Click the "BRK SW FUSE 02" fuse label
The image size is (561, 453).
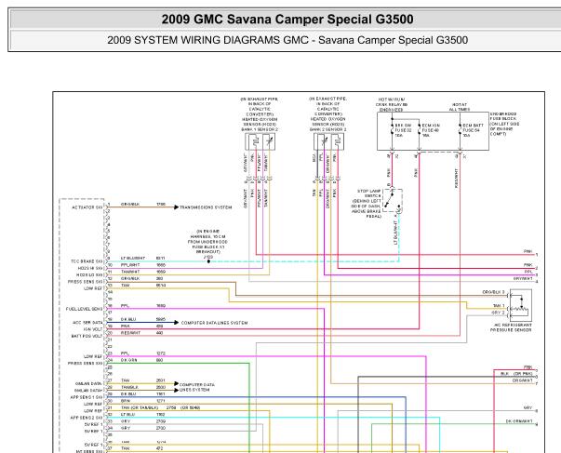coord(403,130)
